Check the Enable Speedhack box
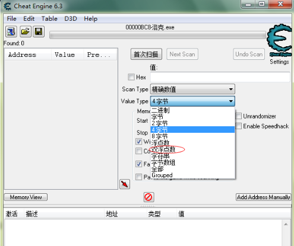 [x=239, y=126]
